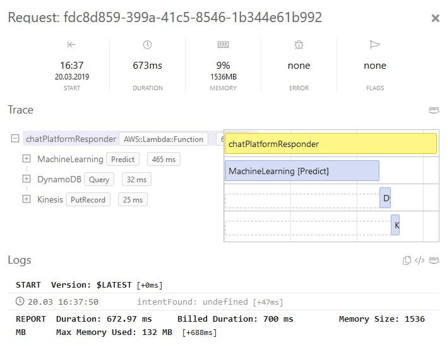Image resolution: width=447 pixels, height=352 pixels.
Task: Copy logs with clipboard icon
Action: tap(407, 260)
